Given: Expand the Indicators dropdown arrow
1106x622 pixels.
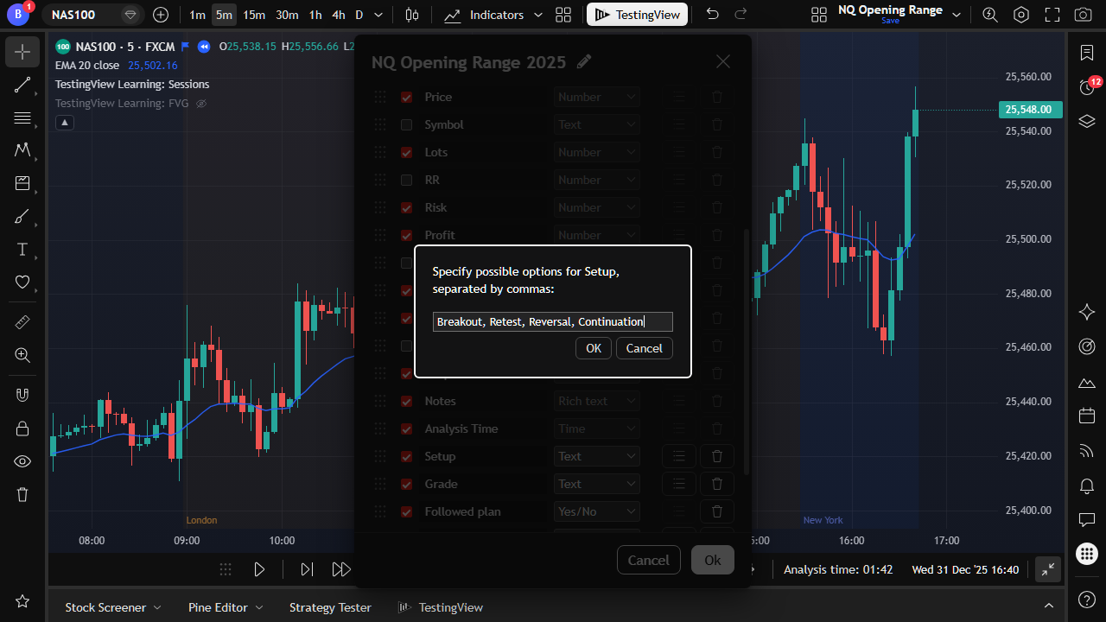Looking at the screenshot, I should [x=538, y=15].
